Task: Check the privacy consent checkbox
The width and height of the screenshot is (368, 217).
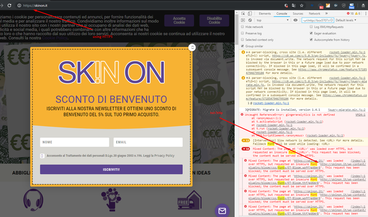Action: [x=42, y=156]
